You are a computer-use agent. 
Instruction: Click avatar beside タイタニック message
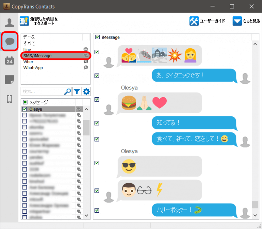(x=245, y=78)
